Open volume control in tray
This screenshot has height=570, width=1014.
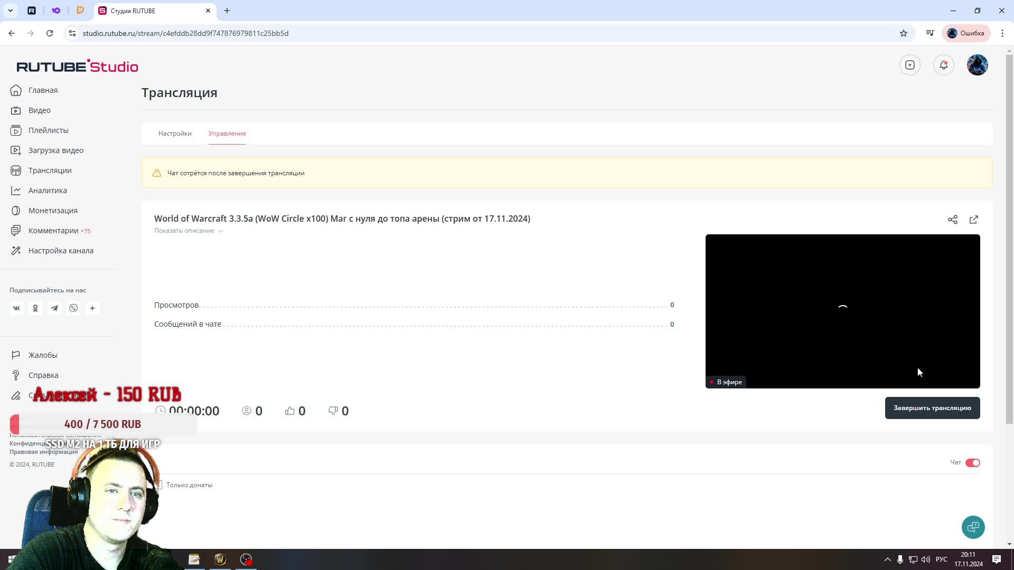pos(925,559)
